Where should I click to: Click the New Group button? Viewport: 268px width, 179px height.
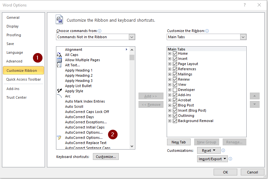pos(207,142)
